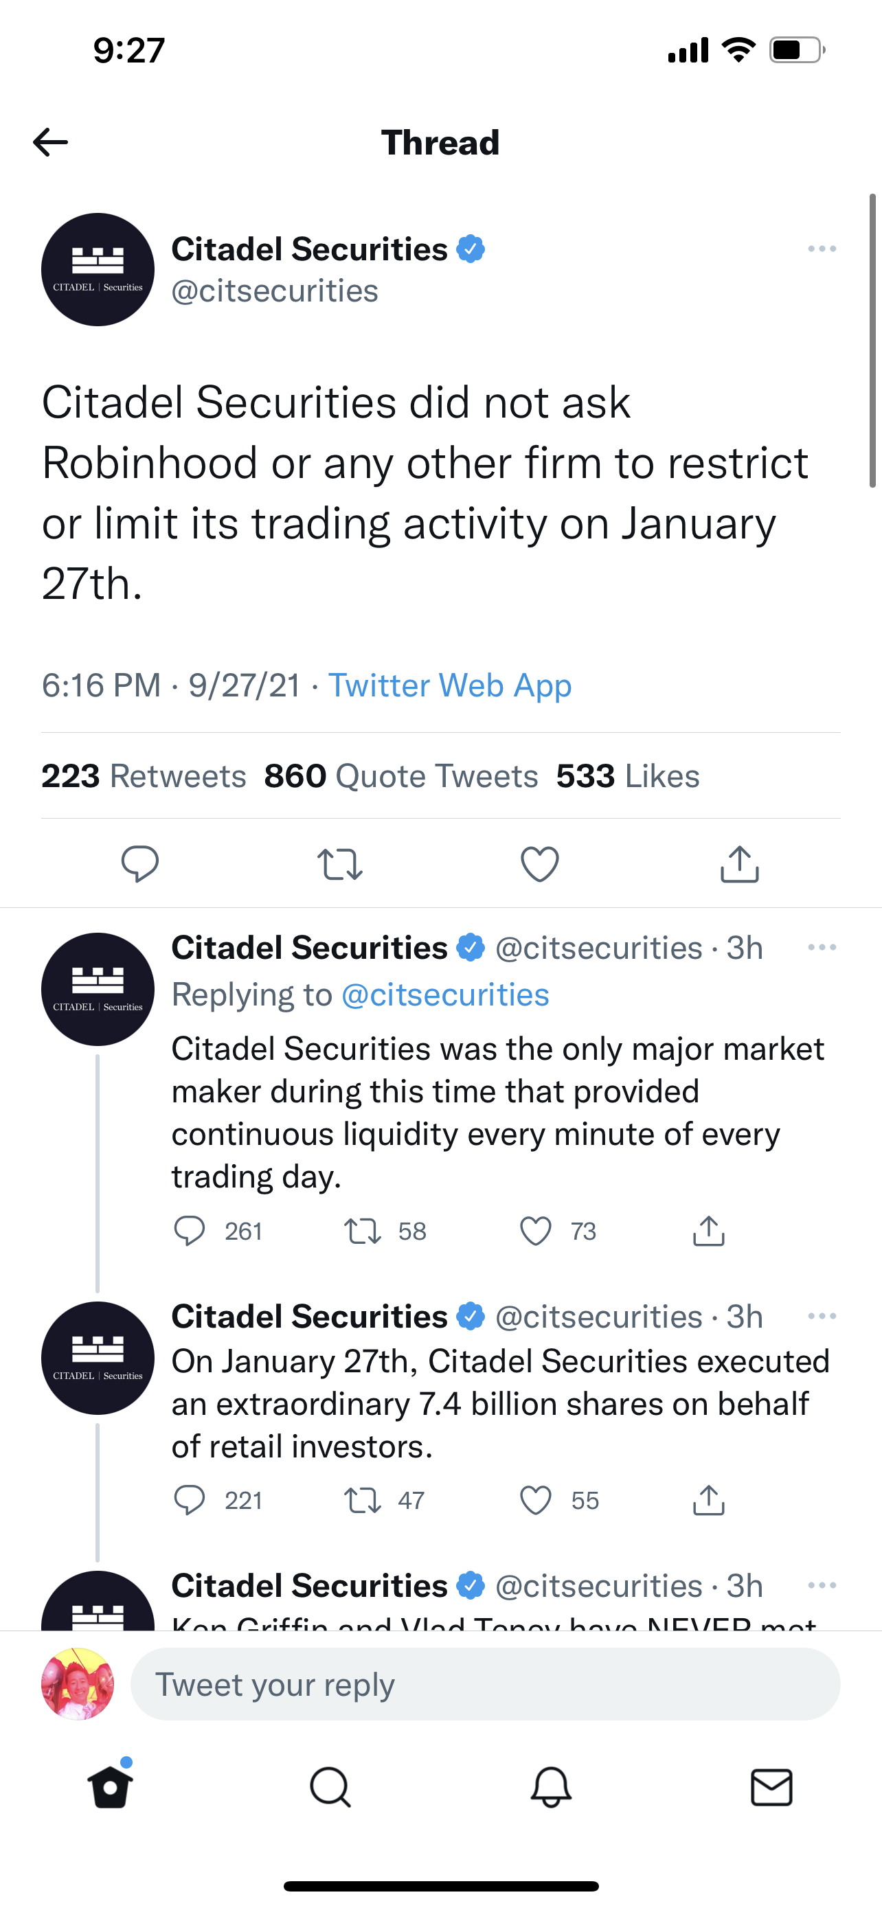Tap the back arrow in Thread header

50,142
